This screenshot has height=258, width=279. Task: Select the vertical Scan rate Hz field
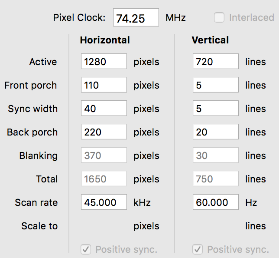coord(215,202)
